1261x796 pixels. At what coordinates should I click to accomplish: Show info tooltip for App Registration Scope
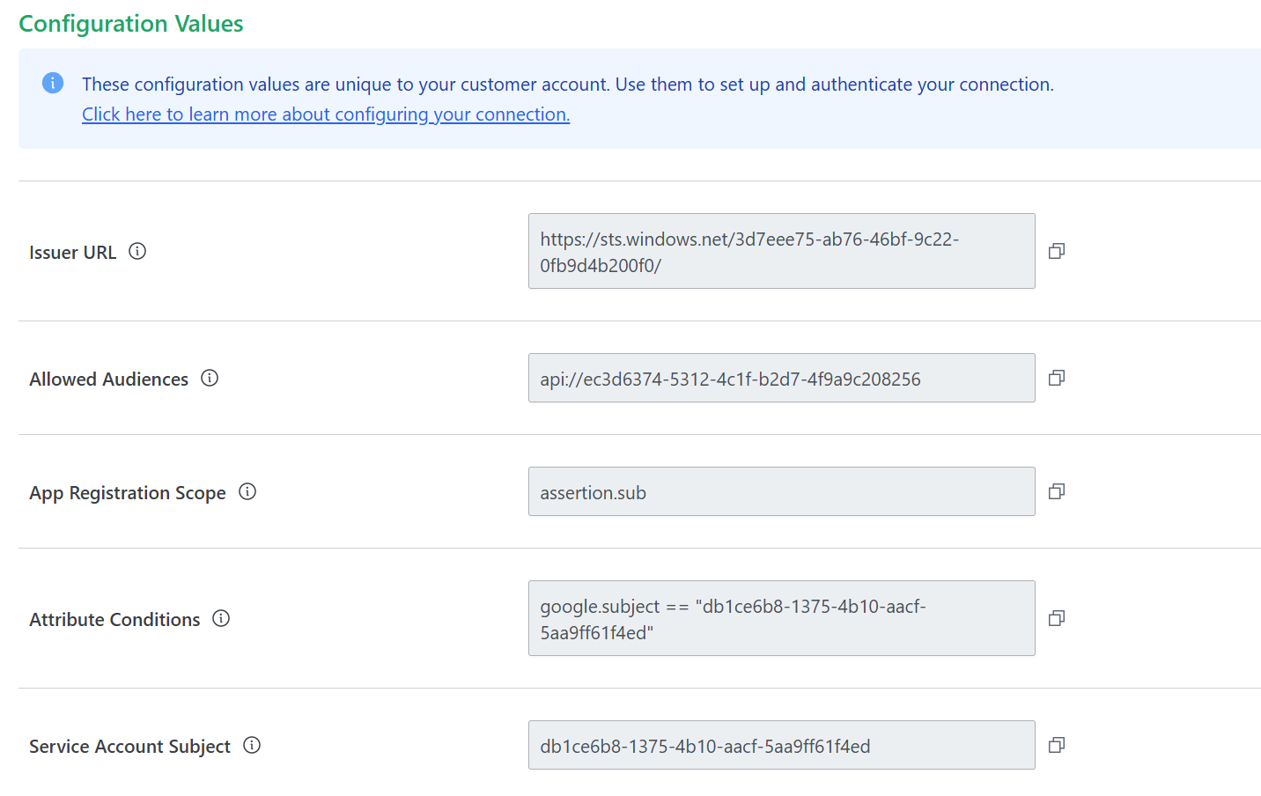[x=247, y=491]
